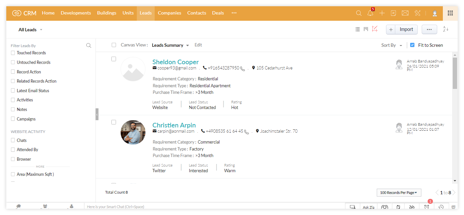Click the filter search magnifier icon
The height and width of the screenshot is (215, 464).
89,45
